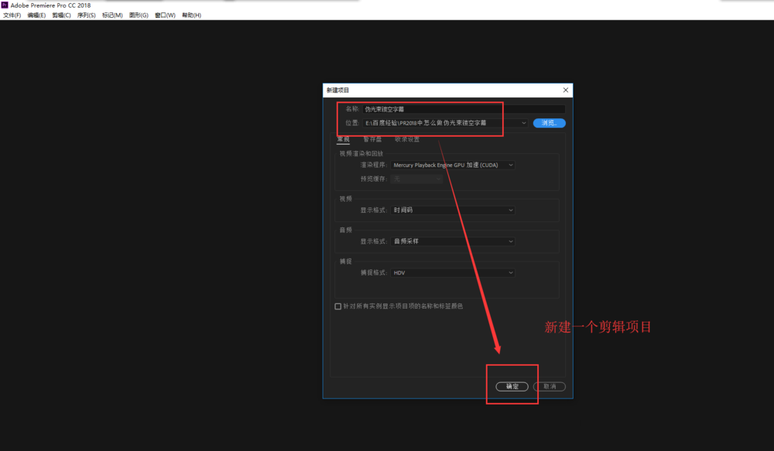Open the 编辑(E) menu
Screen dimensions: 774x451
point(36,15)
